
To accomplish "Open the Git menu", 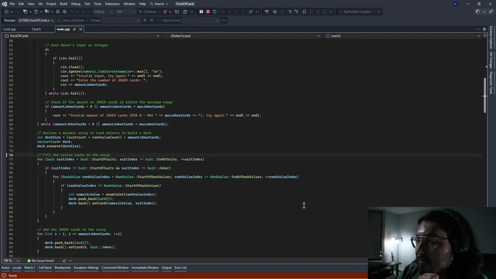I will pyautogui.click(x=40, y=4).
